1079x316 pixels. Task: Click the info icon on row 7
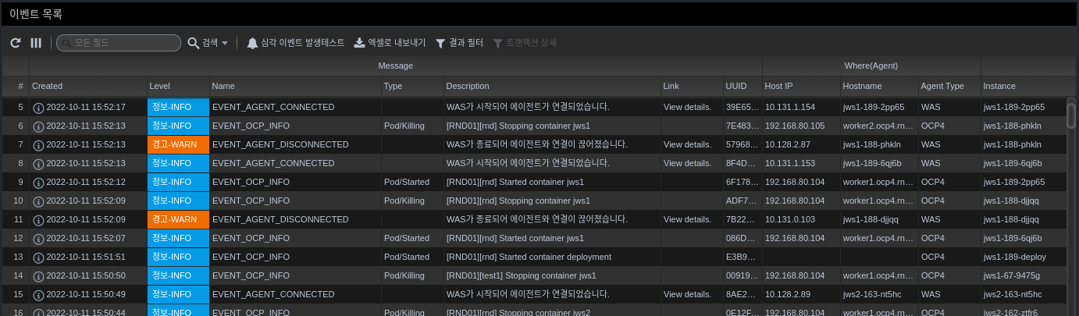(x=38, y=144)
